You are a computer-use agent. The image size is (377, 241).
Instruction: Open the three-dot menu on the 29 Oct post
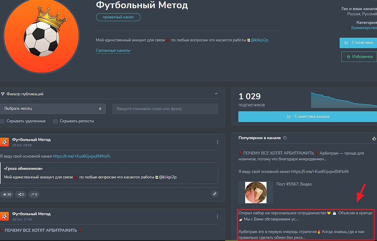[x=217, y=142]
